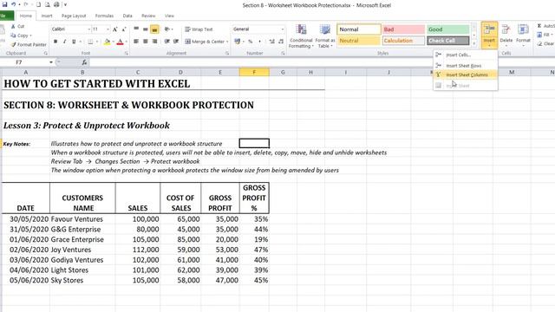Click the Borders icon in Font group
Screen dimensions: 555x312
(90, 42)
